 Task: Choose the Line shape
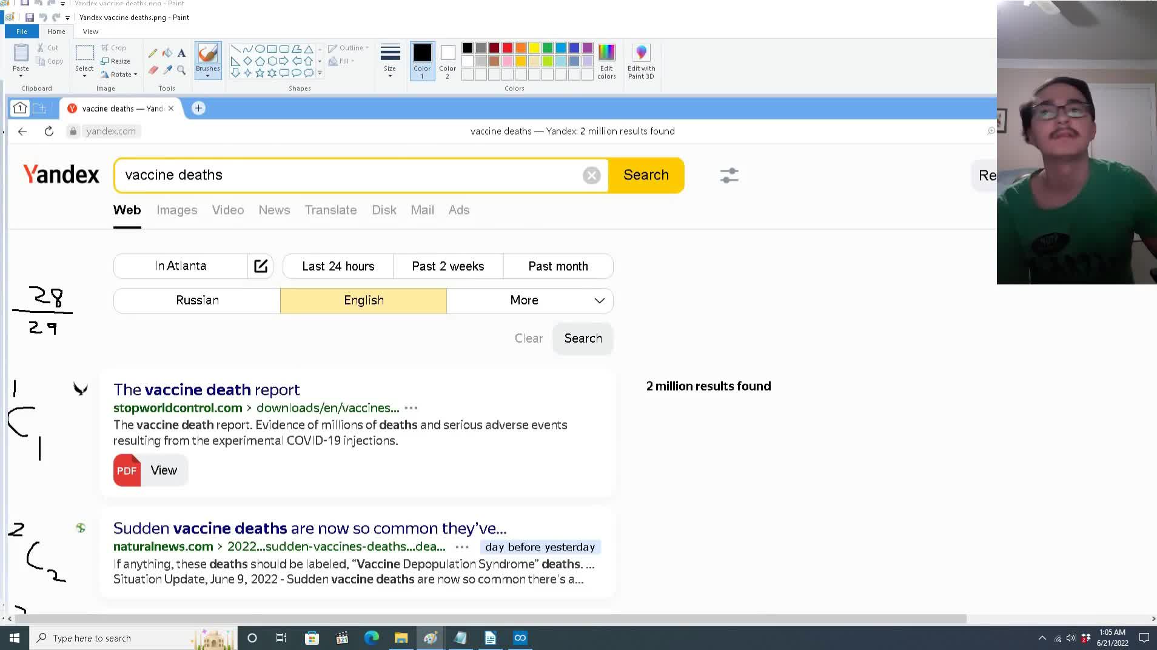click(x=235, y=49)
